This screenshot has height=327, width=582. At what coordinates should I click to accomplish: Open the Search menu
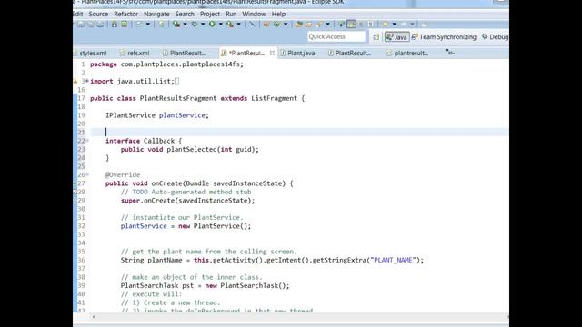click(x=185, y=14)
